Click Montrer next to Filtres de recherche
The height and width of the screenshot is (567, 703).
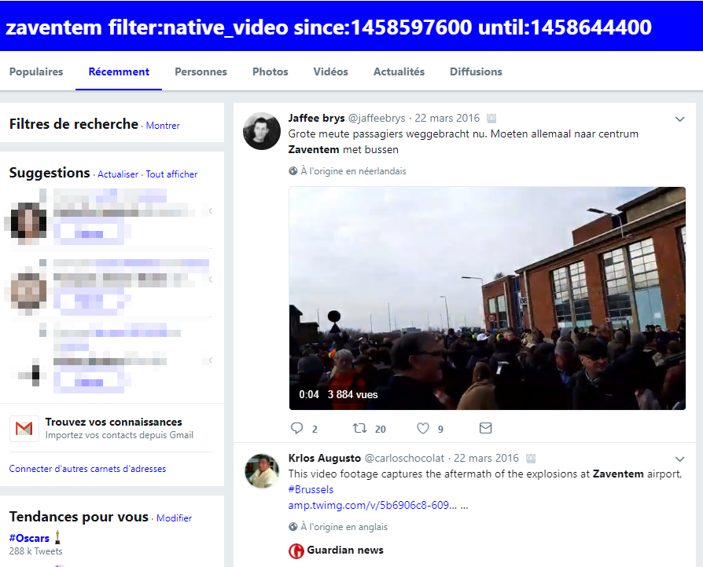click(x=163, y=126)
